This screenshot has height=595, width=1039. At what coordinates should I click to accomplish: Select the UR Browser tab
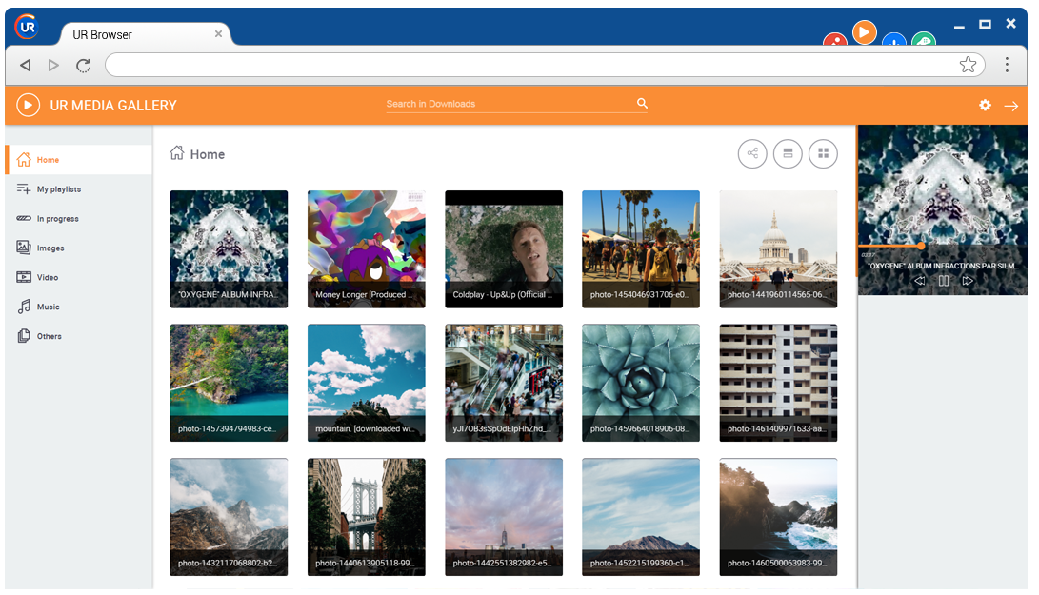(x=133, y=34)
